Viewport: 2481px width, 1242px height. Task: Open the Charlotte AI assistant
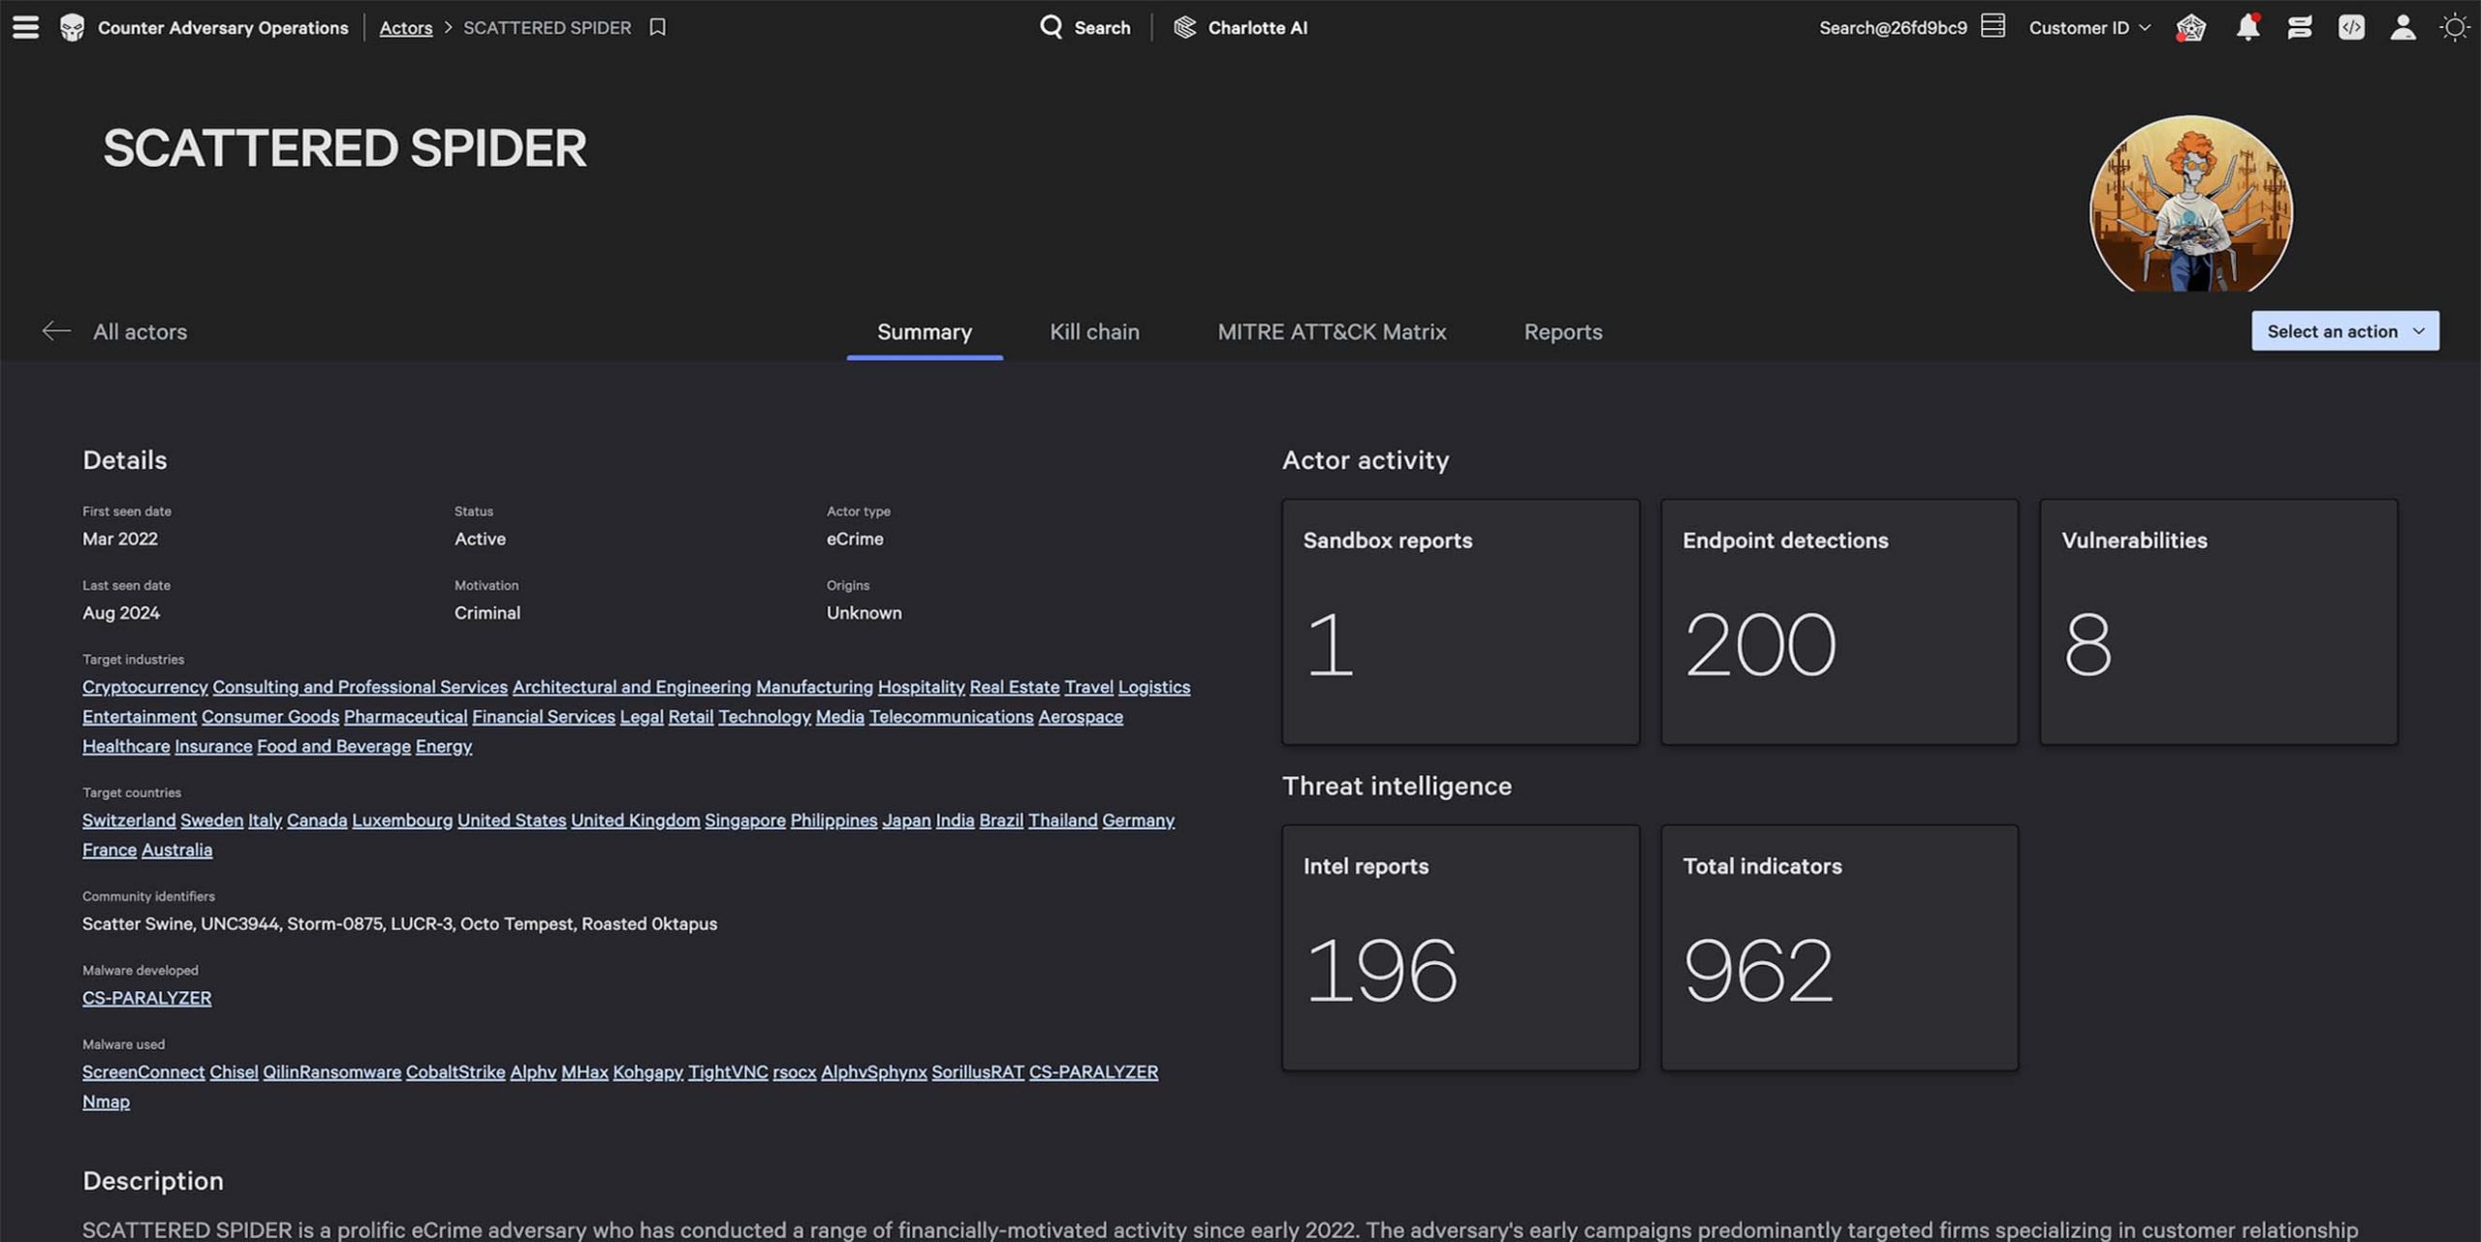(1240, 27)
